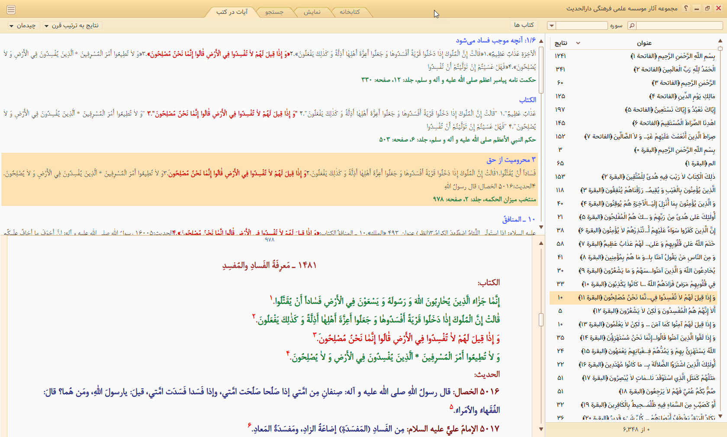Viewport: 727px width, 437px height.
Task: Open result heading ۱/۶: آنچه موجب فساد می‌شود
Action: pyautogui.click(x=495, y=40)
